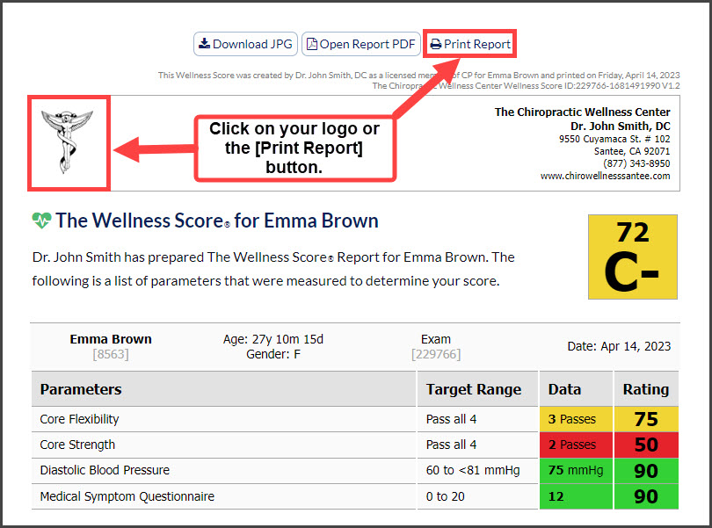Click patient name Emma Brown in info bar
The width and height of the screenshot is (712, 528).
pyautogui.click(x=111, y=339)
